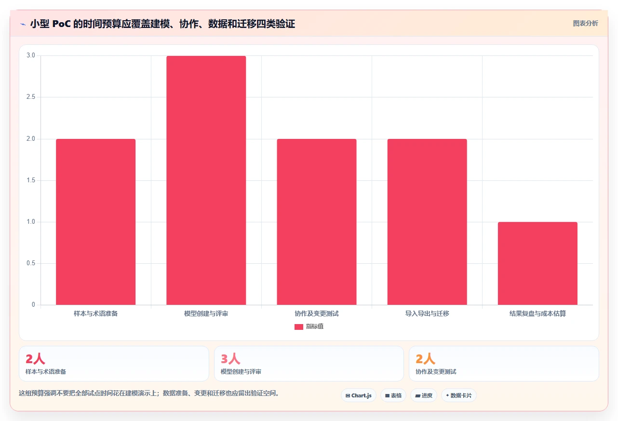
Task: Click the 结果复盘与成本估算 axis label
Action: click(537, 313)
